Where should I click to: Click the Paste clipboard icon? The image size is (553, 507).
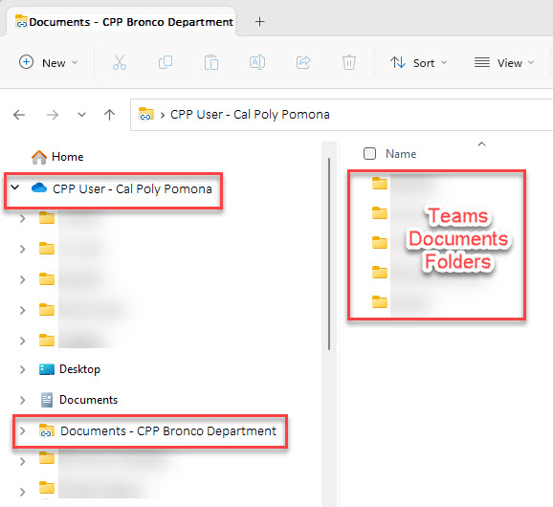[x=211, y=62]
